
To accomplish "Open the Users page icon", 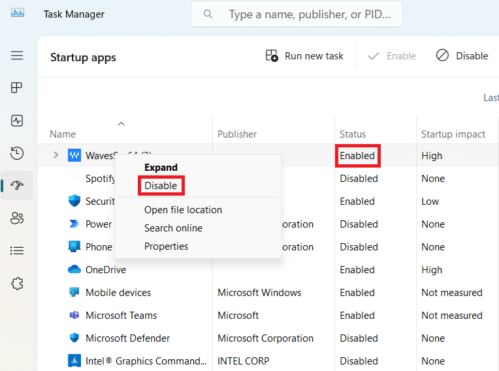I will (18, 218).
